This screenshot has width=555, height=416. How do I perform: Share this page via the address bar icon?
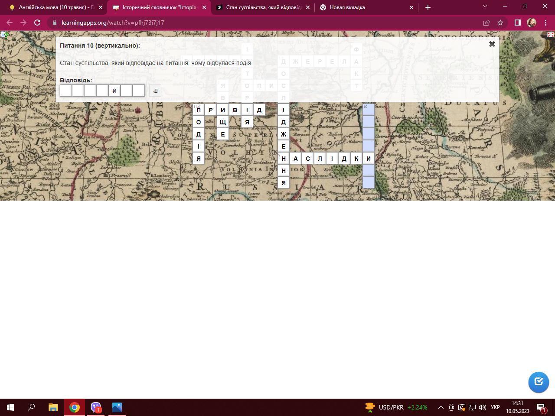(x=486, y=23)
